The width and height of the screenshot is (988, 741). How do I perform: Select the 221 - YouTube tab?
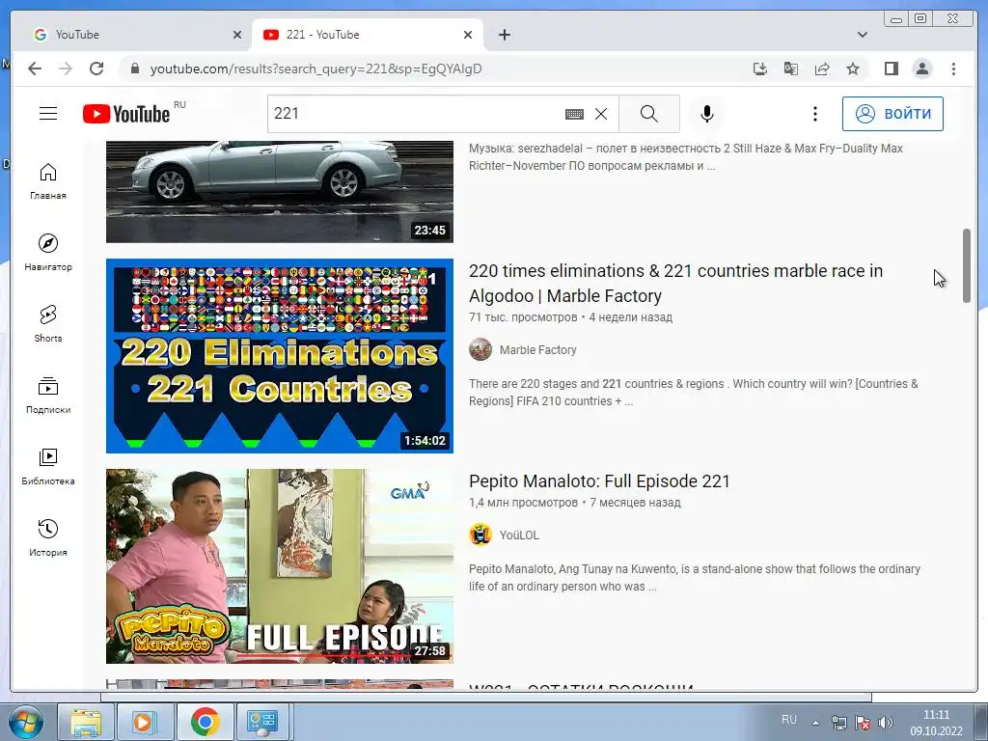(x=367, y=35)
